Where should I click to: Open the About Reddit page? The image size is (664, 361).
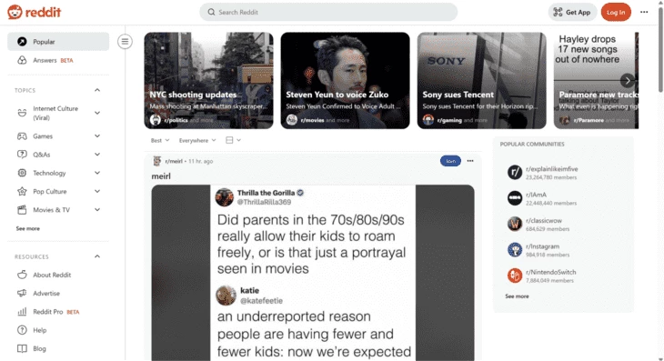(58, 275)
